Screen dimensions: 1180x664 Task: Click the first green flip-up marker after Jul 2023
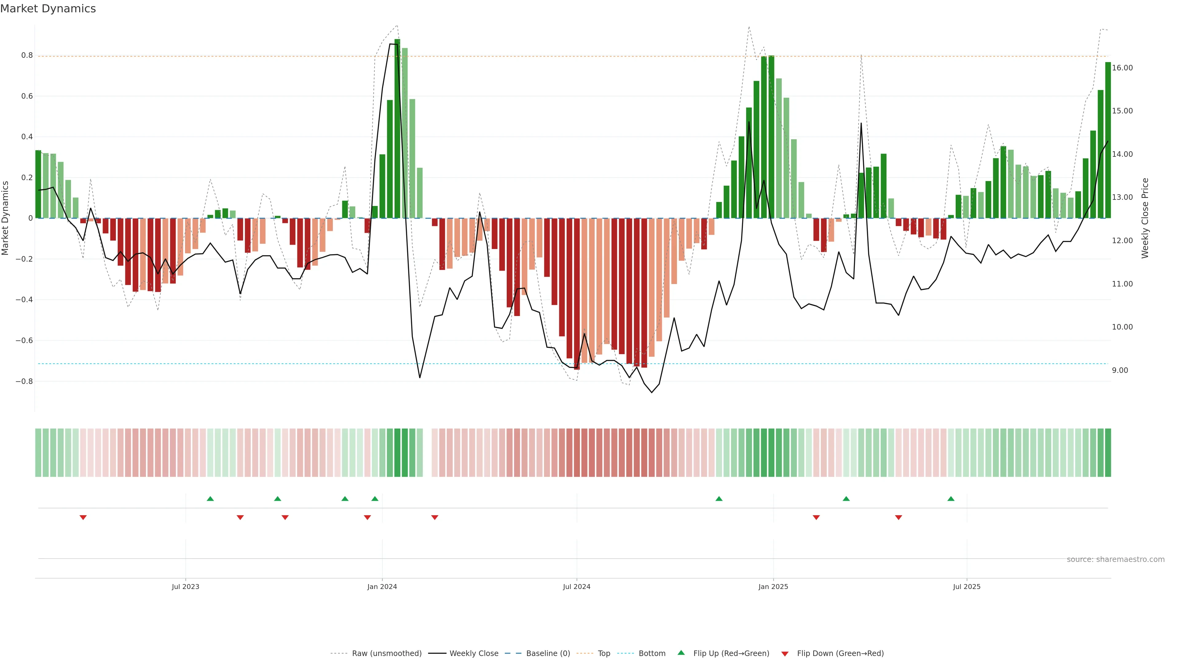[210, 499]
